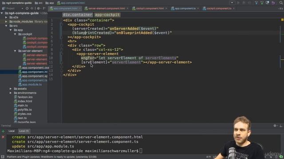This screenshot has width=284, height=159.
Task: Switch to the app.component.html editor tab
Action: coord(65,8)
